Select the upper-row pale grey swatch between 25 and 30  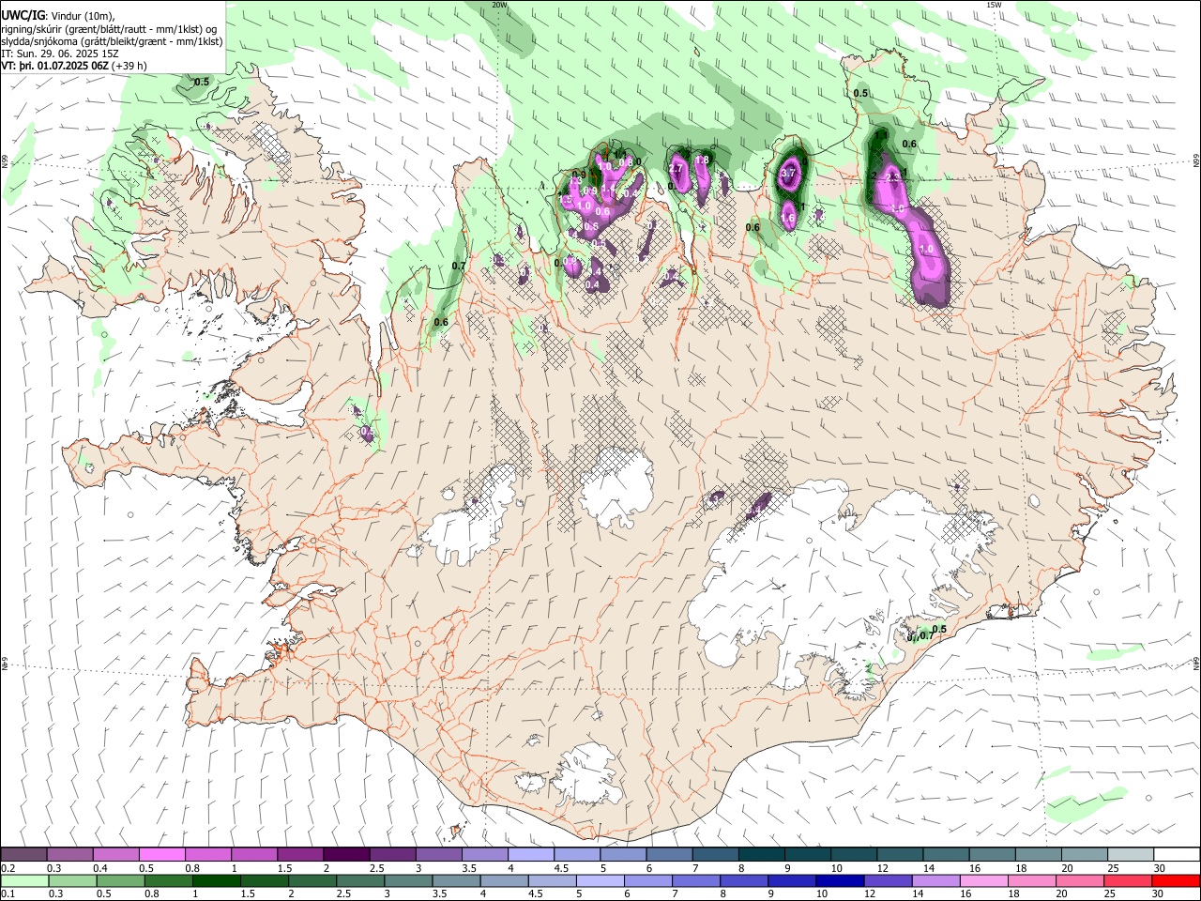[x=1131, y=854]
